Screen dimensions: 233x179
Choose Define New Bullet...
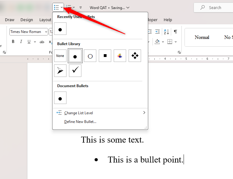coord(80,122)
